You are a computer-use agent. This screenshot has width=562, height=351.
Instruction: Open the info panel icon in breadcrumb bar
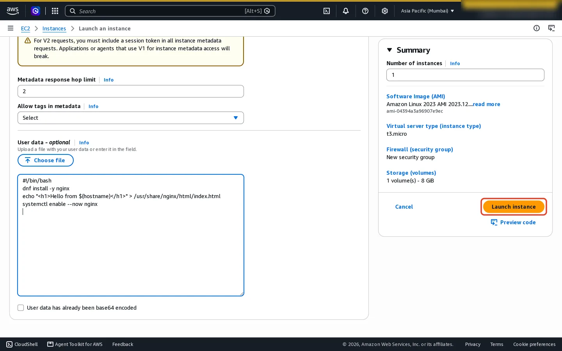(537, 28)
